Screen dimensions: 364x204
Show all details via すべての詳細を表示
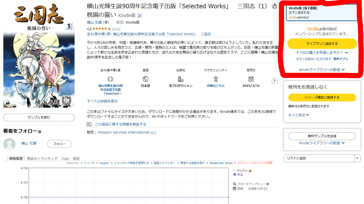coord(102,101)
